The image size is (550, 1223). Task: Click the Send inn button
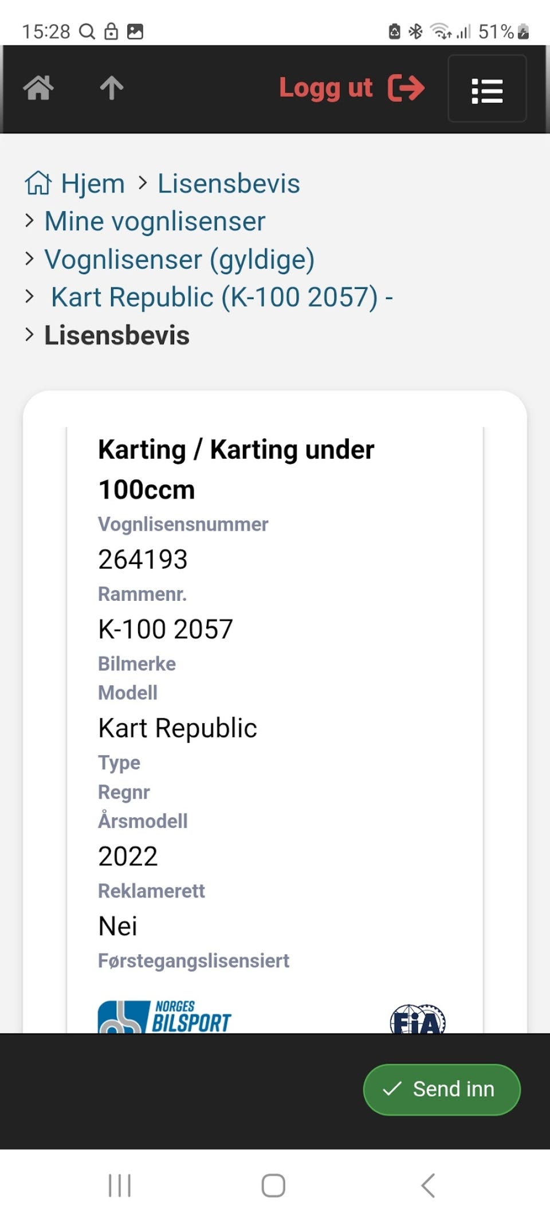[x=442, y=1089]
